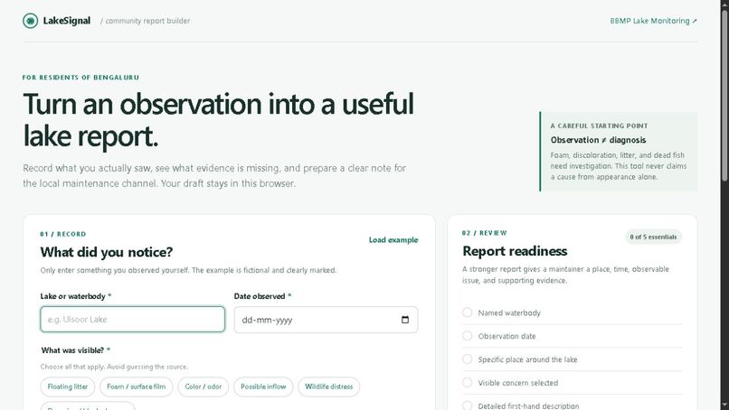Click the Named waterbody checklist circle

(x=468, y=312)
